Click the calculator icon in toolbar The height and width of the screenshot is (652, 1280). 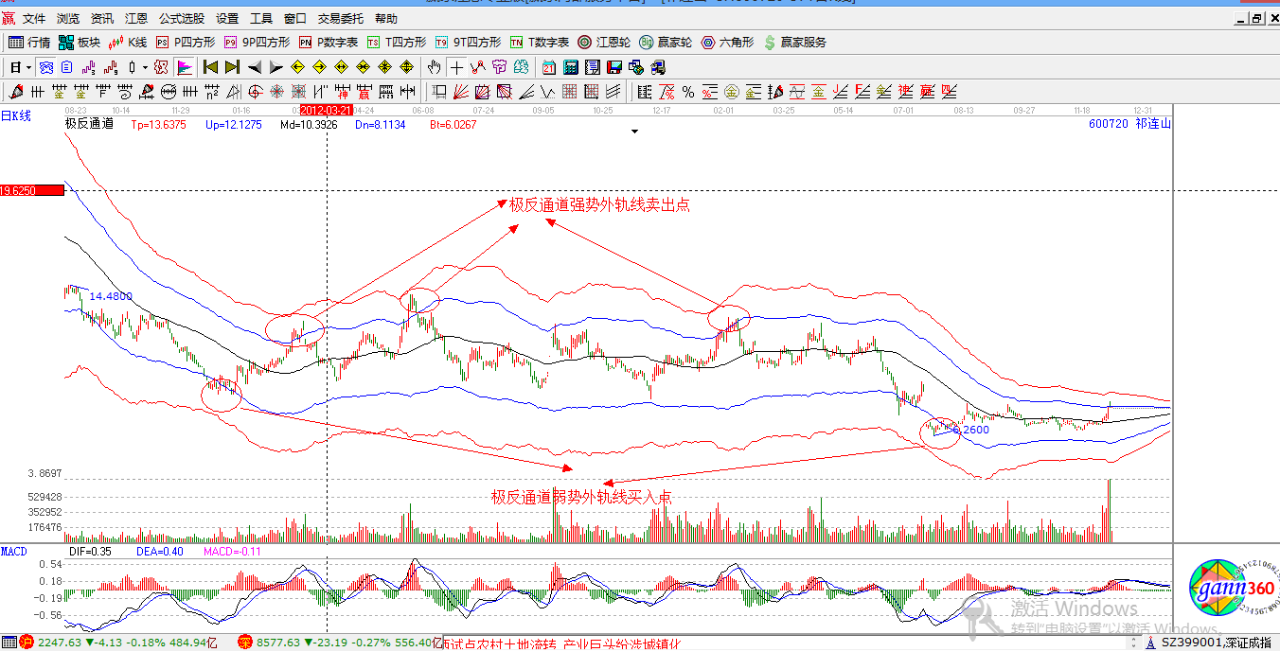click(571, 67)
